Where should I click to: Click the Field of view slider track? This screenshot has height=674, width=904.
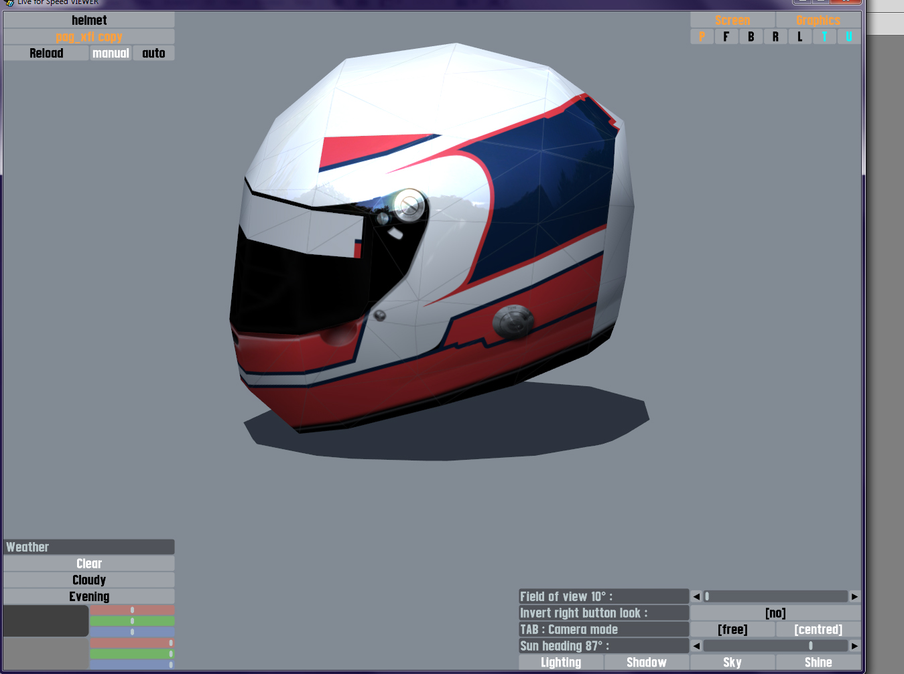pos(775,596)
